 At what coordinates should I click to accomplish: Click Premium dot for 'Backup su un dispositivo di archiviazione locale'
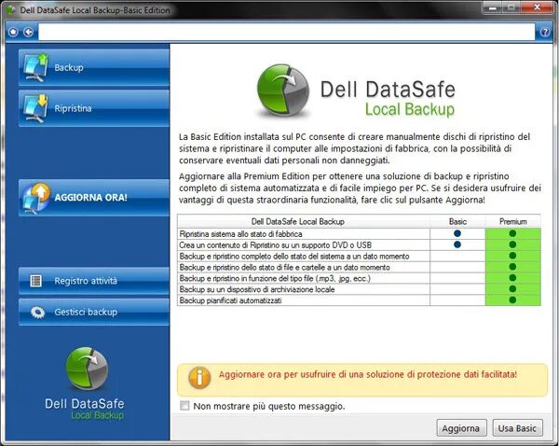512,289
